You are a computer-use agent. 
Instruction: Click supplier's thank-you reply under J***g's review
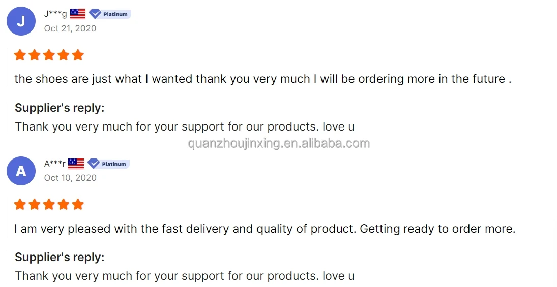point(185,126)
